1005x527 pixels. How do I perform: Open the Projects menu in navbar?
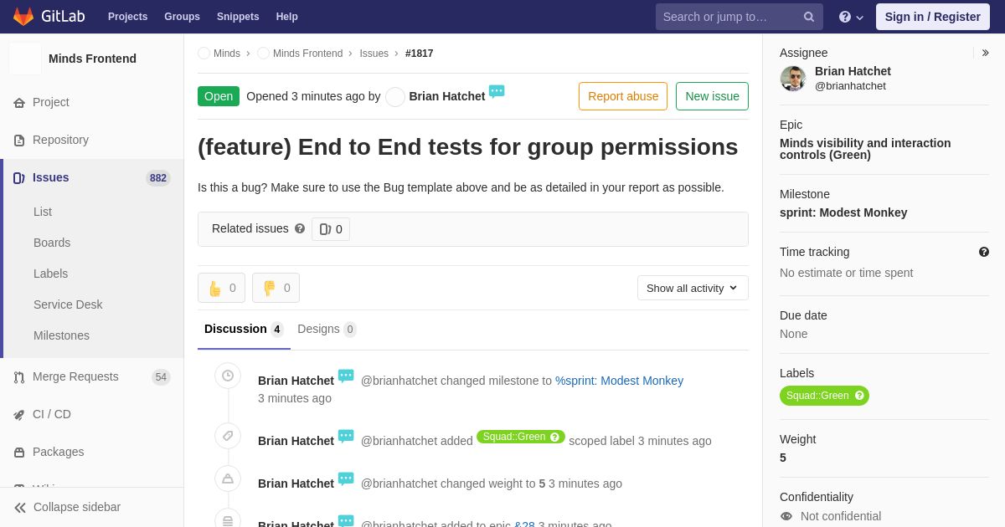tap(127, 17)
